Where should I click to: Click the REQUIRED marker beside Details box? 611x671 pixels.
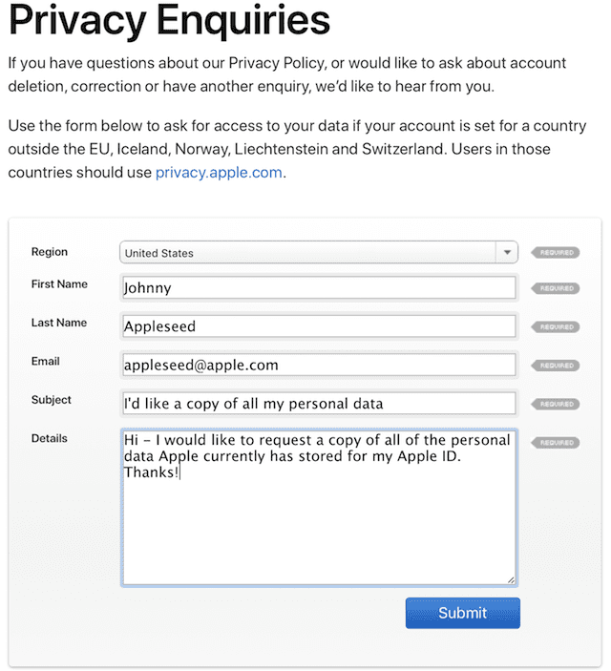tap(555, 443)
